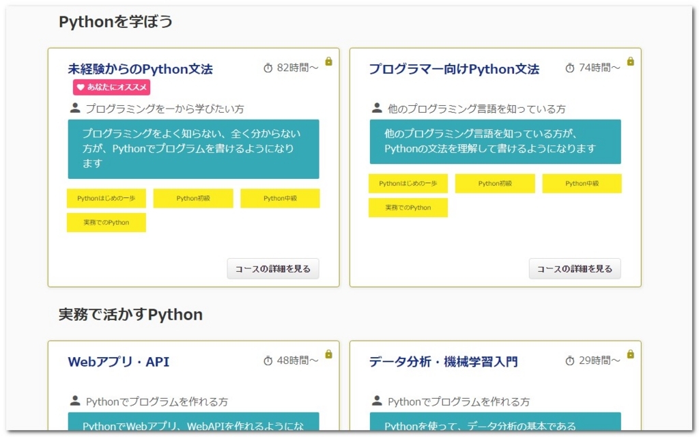Click the lock icon on データ分析・機械学習入門 card
Screen dimensions: 699x437
click(x=630, y=355)
